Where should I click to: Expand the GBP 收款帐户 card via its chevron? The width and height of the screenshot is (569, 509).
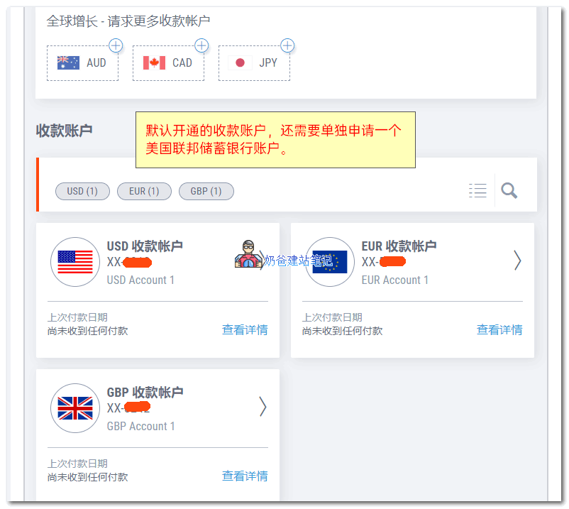[263, 407]
